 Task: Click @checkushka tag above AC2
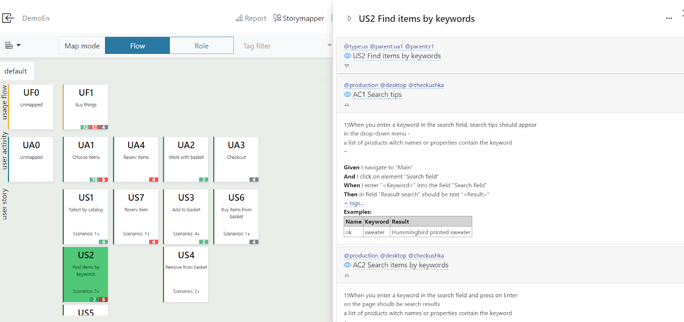tap(426, 255)
